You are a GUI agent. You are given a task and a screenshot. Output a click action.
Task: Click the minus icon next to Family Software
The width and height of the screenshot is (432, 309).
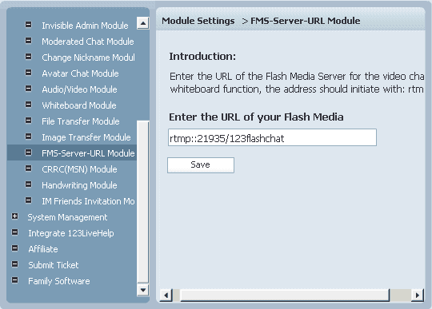click(15, 280)
